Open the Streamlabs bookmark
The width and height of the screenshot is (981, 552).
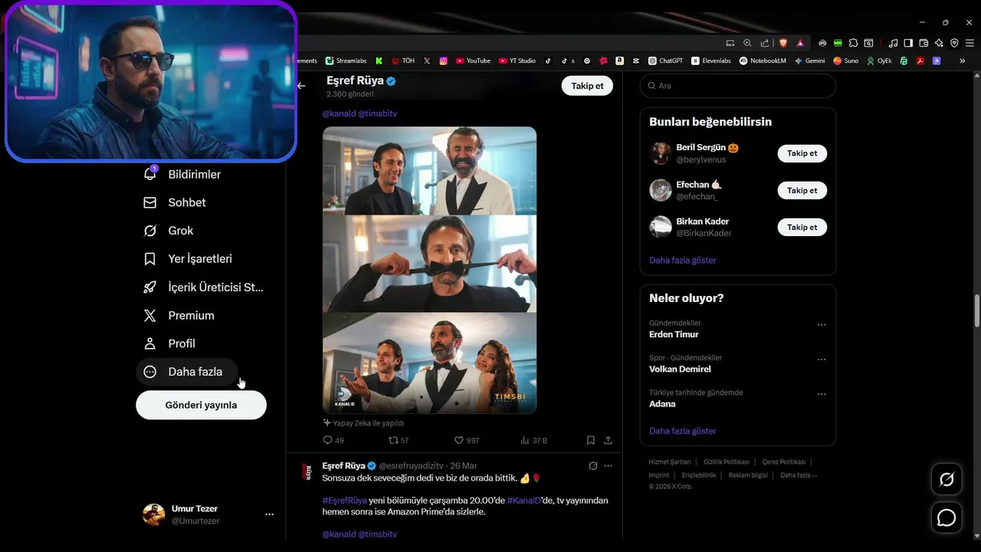(346, 61)
